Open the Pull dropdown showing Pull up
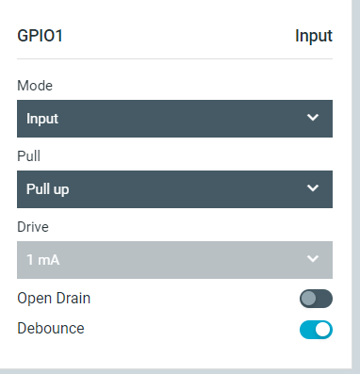360x374 pixels. click(x=174, y=189)
